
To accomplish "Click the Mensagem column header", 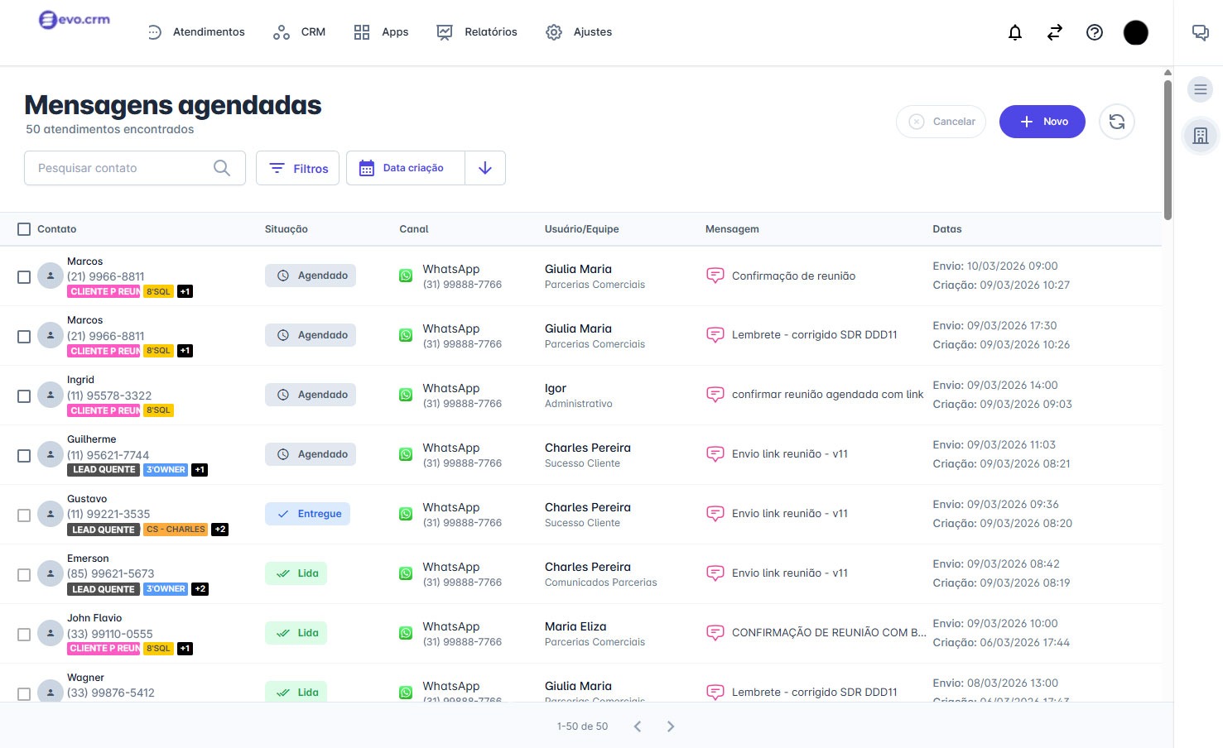I will (732, 229).
